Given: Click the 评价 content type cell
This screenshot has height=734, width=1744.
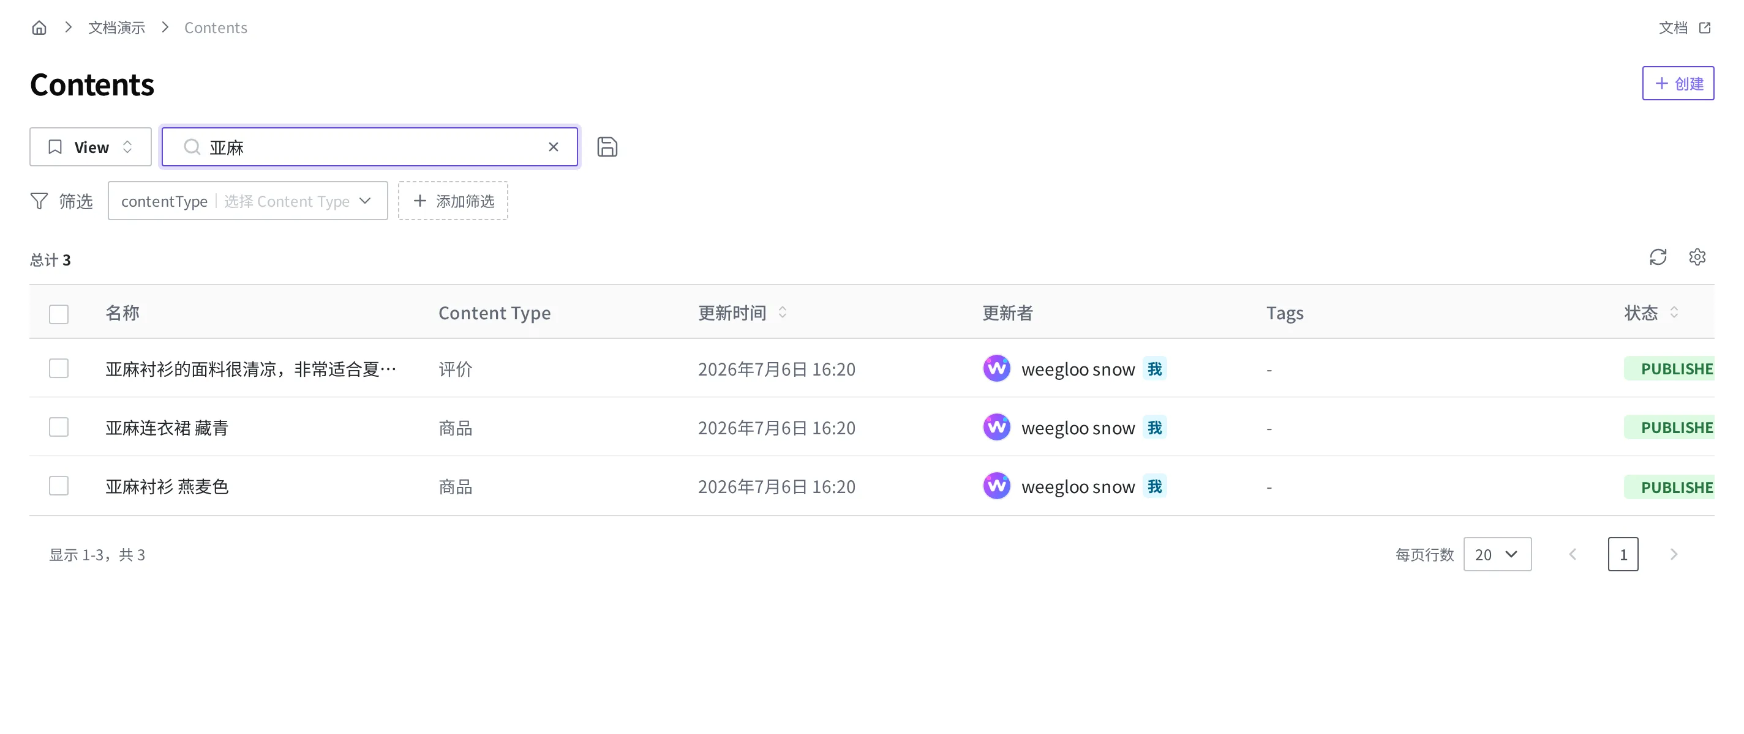Looking at the screenshot, I should (x=455, y=369).
